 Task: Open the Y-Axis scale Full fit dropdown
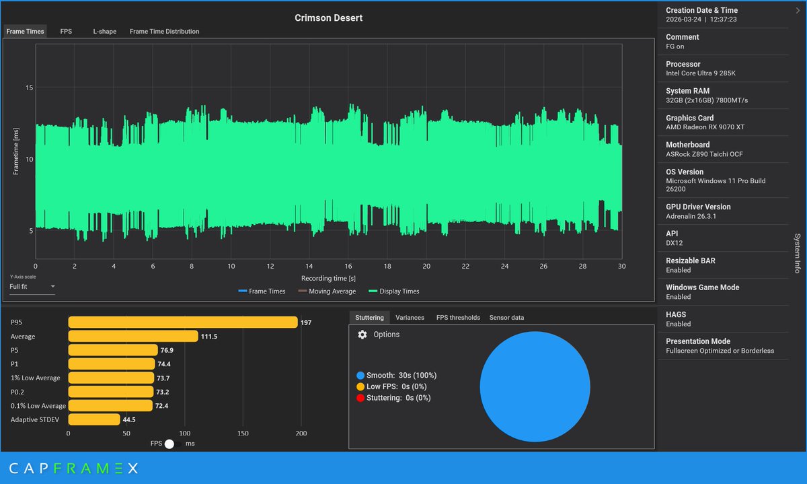(x=32, y=287)
